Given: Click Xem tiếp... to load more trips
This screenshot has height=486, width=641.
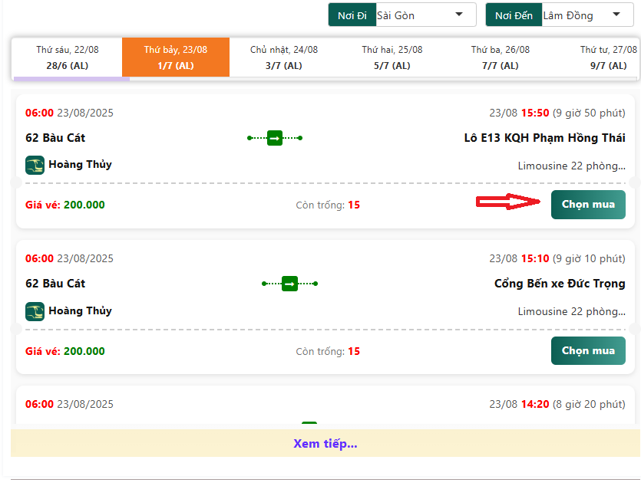Looking at the screenshot, I should coord(325,443).
